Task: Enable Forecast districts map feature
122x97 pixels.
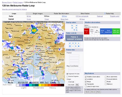Action: (x=106, y=79)
